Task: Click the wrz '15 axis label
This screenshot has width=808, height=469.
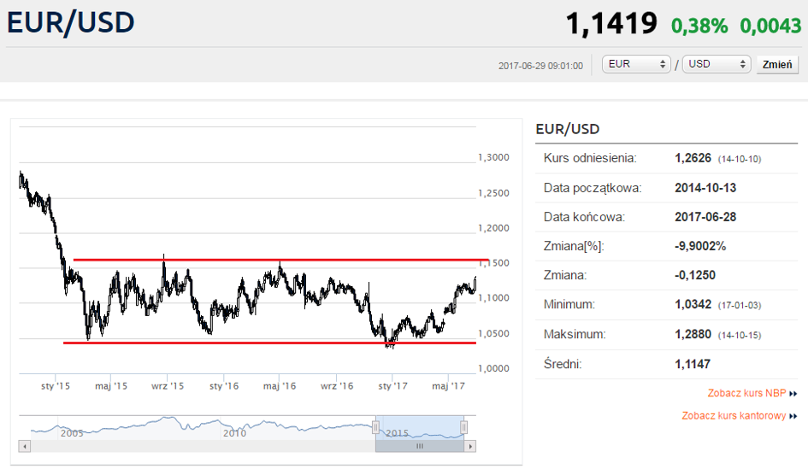Action: [167, 385]
